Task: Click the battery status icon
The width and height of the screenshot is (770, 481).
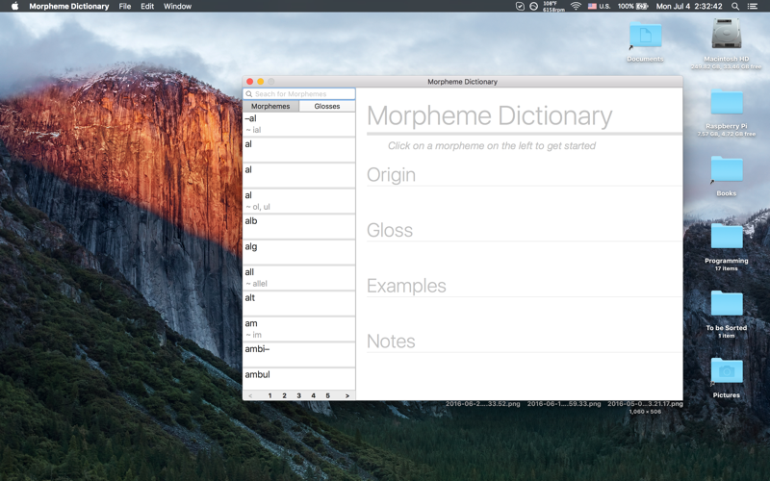Action: [642, 7]
